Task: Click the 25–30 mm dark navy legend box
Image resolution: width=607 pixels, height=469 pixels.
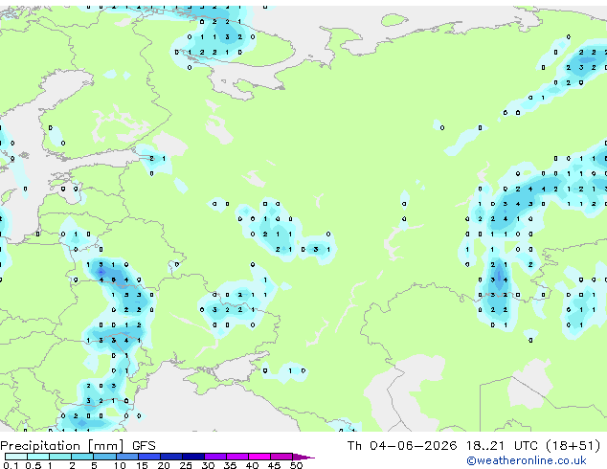Action: tap(193, 457)
